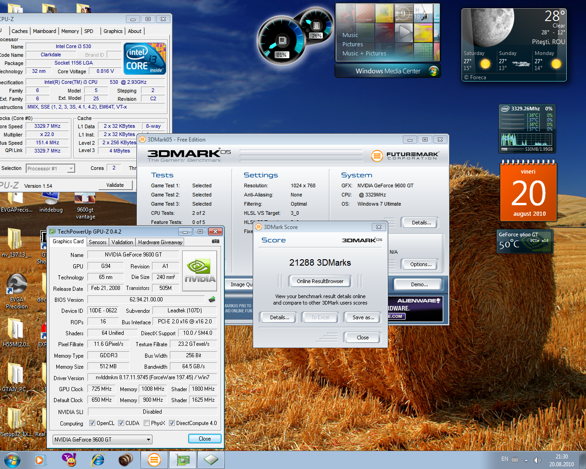Click the Futuremark Corporation logo
The height and width of the screenshot is (469, 586).
405,156
